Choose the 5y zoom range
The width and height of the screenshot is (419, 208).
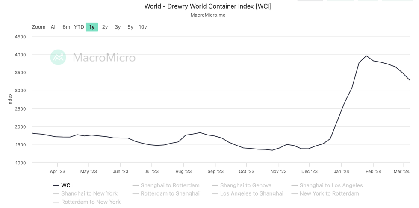tap(130, 27)
